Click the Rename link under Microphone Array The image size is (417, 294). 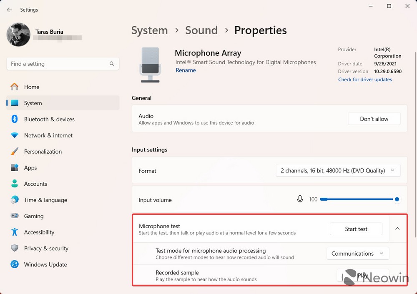tap(186, 70)
